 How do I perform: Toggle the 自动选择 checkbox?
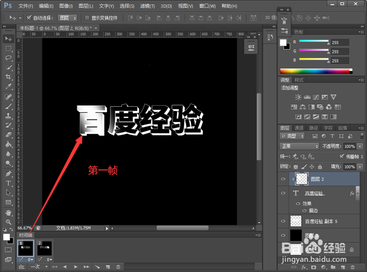coord(29,18)
